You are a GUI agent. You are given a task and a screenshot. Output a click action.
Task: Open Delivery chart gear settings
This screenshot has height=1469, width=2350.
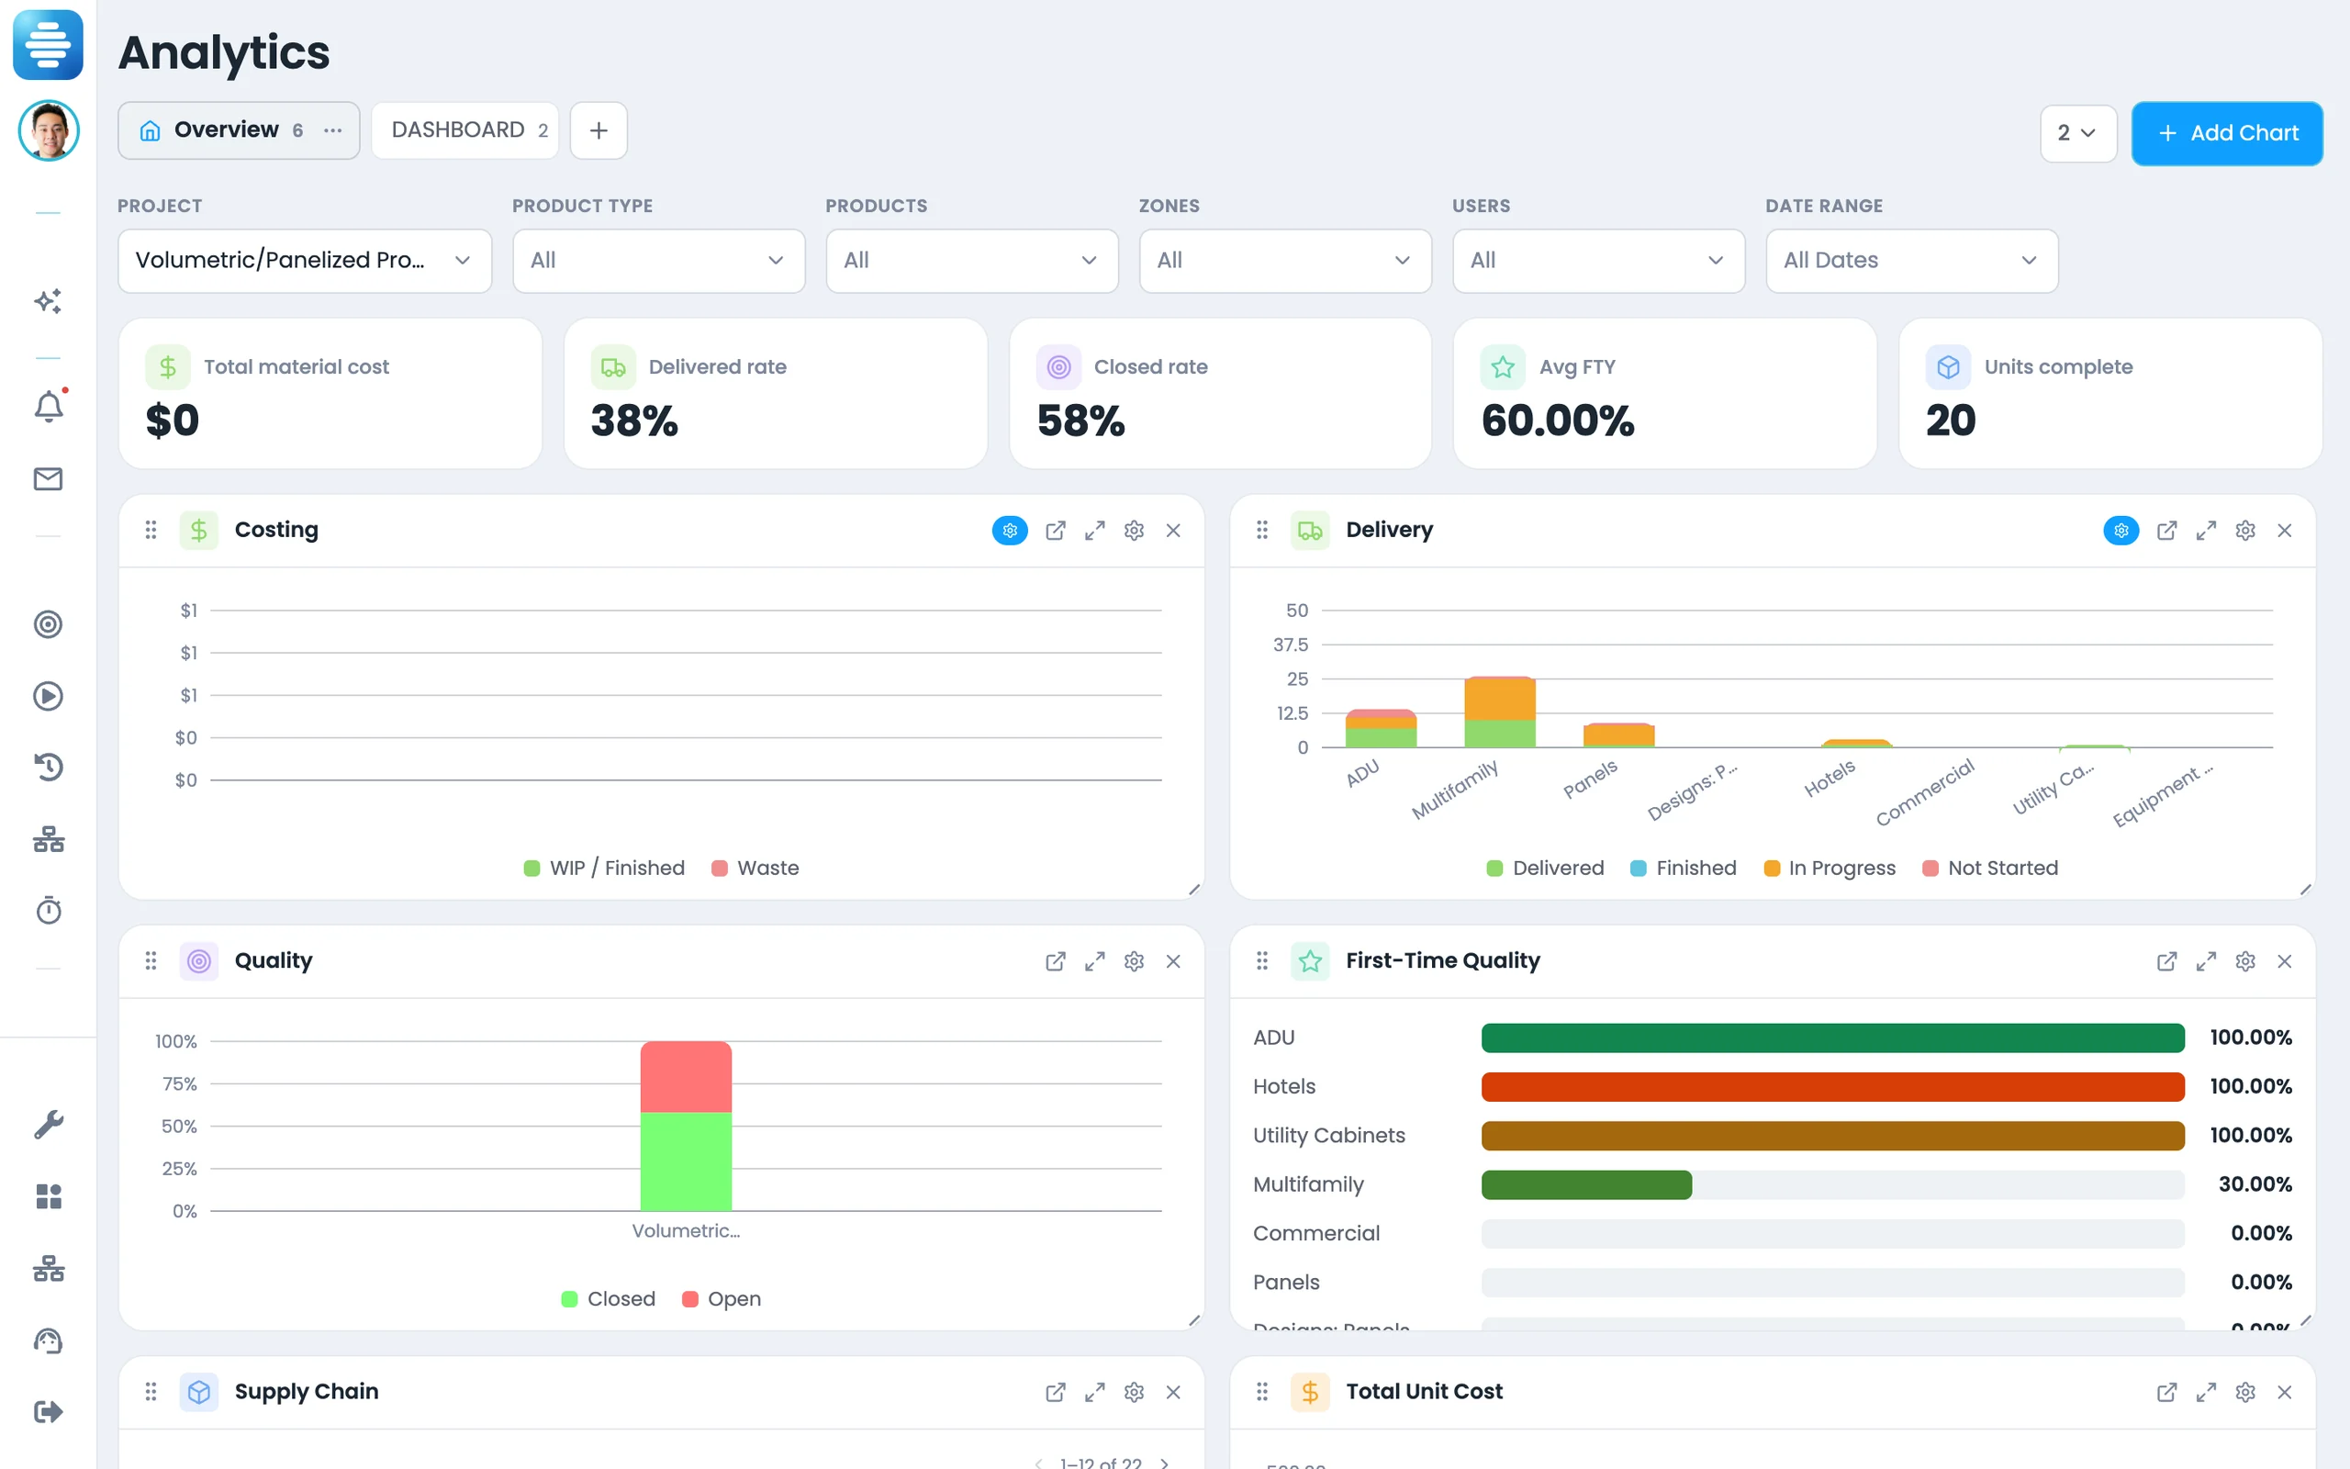2245,531
